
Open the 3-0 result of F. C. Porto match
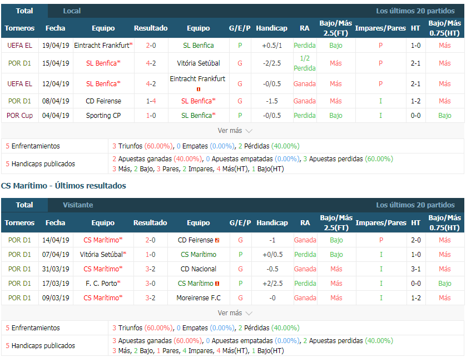coord(150,284)
